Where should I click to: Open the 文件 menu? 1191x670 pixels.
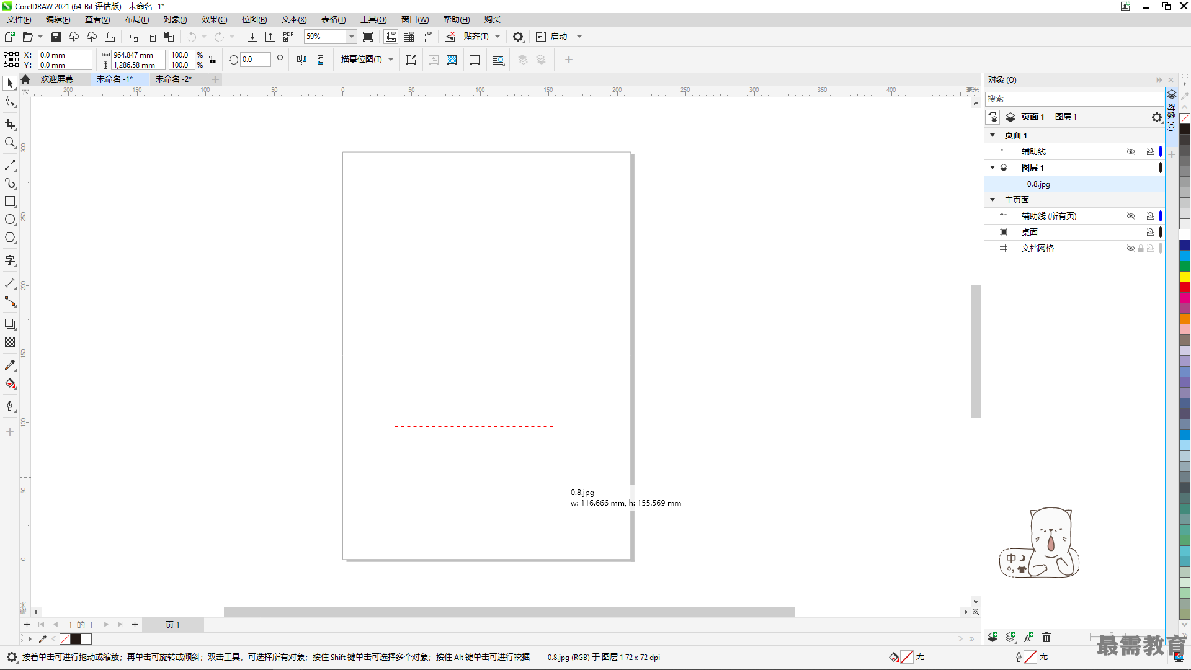click(x=19, y=19)
